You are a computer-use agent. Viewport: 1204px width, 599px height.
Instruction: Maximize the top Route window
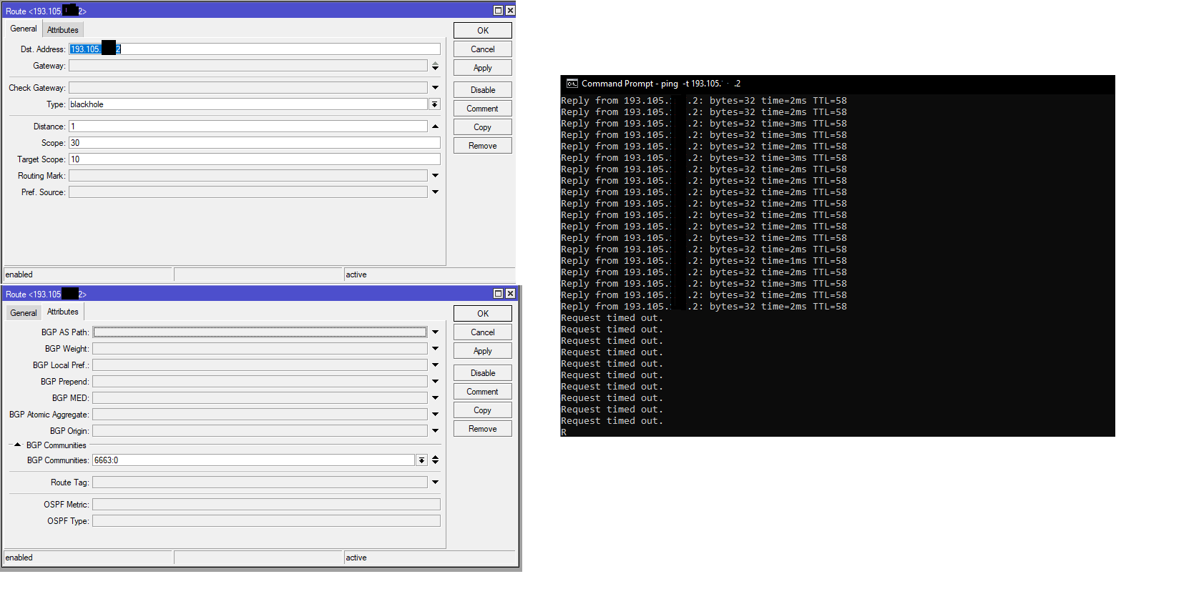click(x=499, y=11)
